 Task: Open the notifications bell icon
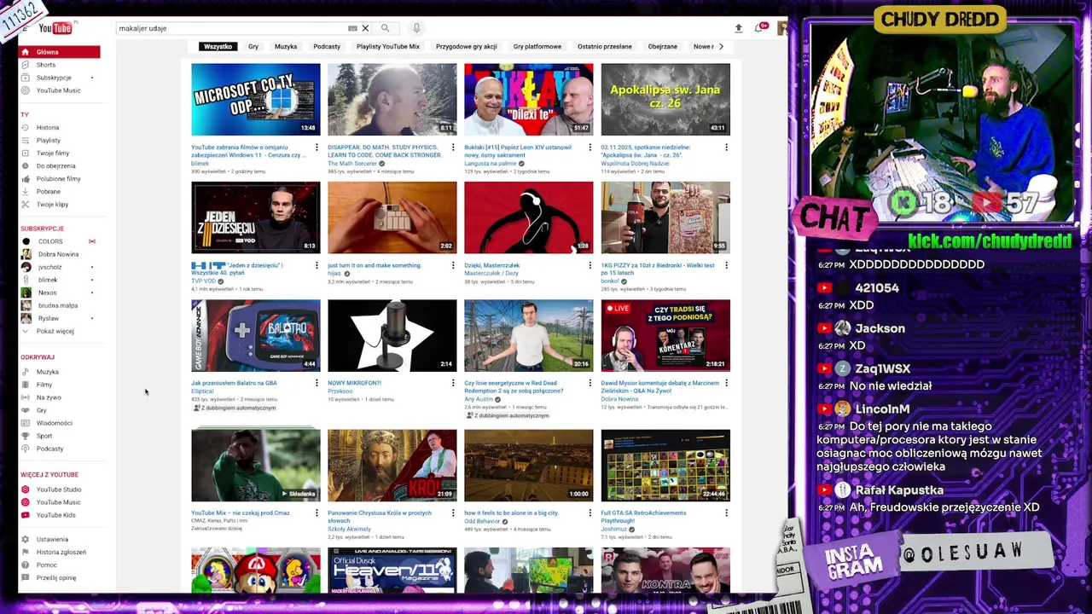click(x=758, y=28)
